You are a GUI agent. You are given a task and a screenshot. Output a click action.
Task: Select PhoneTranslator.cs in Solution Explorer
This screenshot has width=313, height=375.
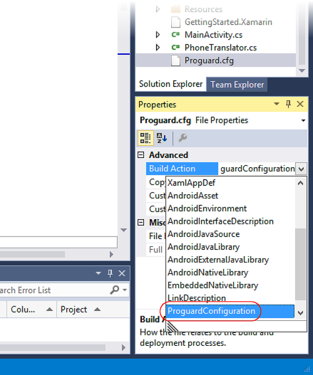221,47
